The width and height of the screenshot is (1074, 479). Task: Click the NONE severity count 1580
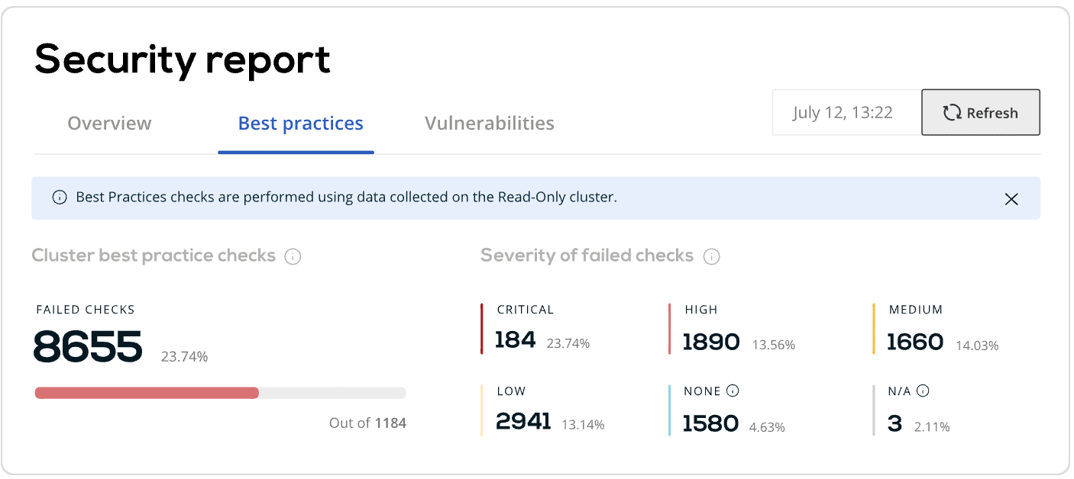pyautogui.click(x=710, y=423)
